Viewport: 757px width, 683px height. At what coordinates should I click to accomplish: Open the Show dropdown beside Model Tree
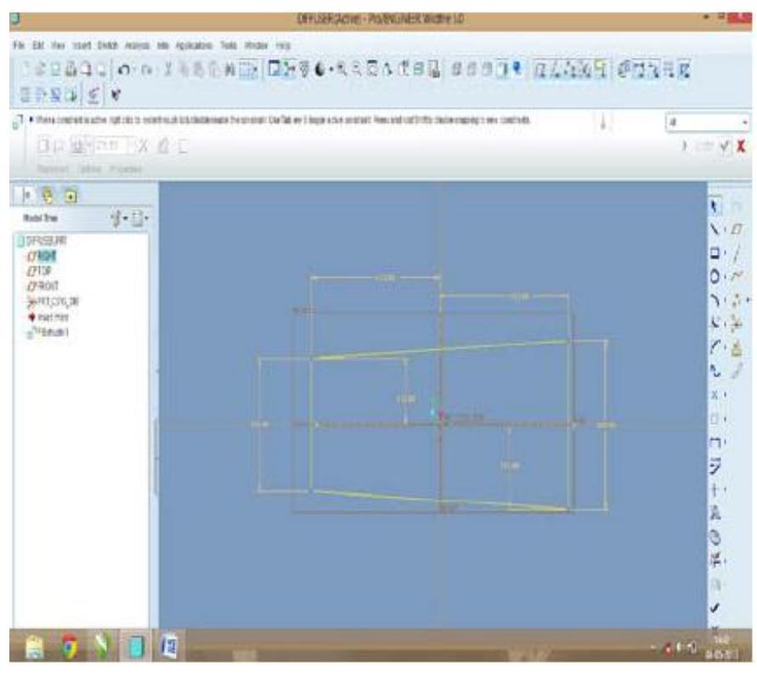[117, 218]
